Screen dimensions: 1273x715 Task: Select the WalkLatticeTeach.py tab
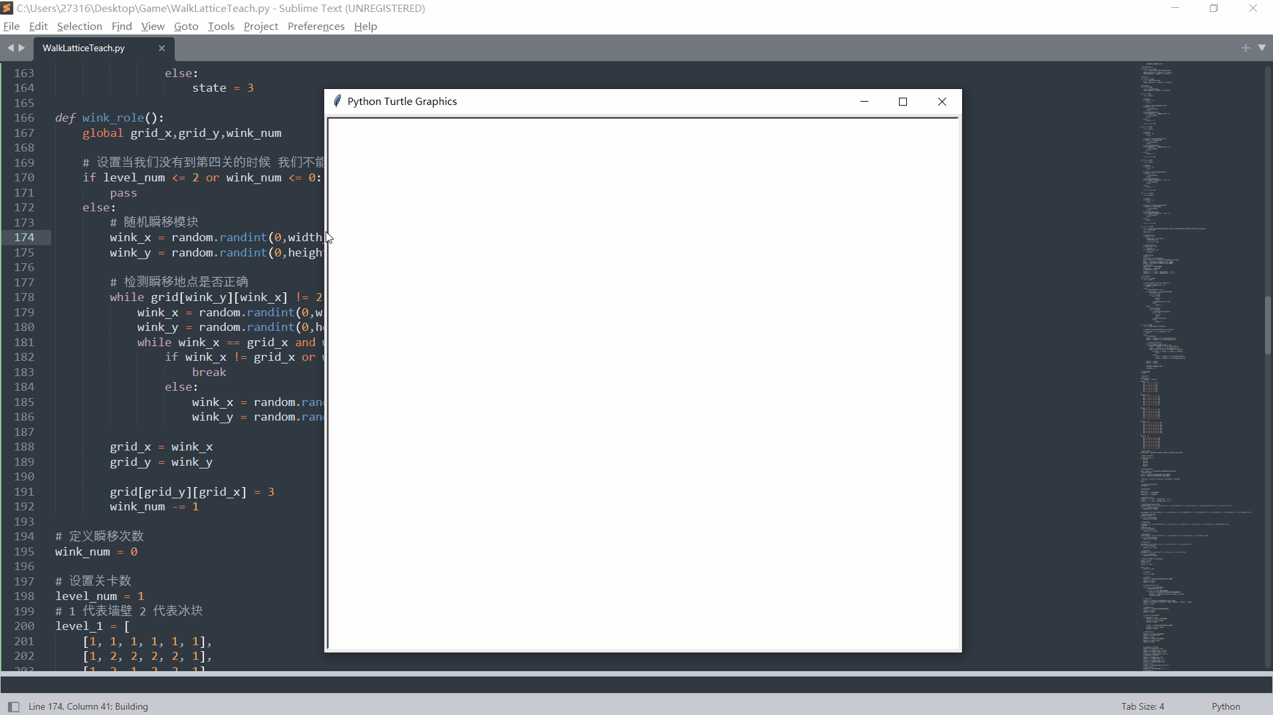(x=84, y=49)
